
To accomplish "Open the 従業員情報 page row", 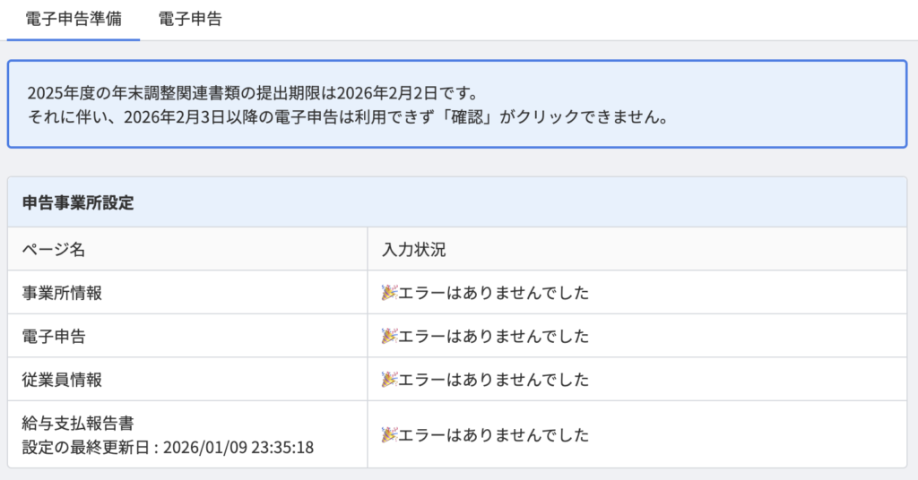I will (x=62, y=380).
